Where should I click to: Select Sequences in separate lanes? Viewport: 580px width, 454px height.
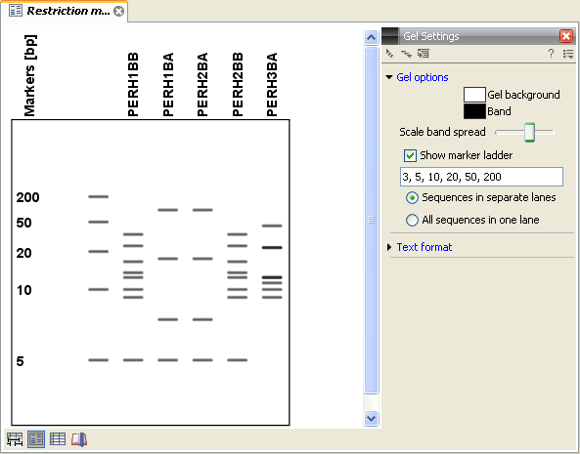tap(412, 198)
